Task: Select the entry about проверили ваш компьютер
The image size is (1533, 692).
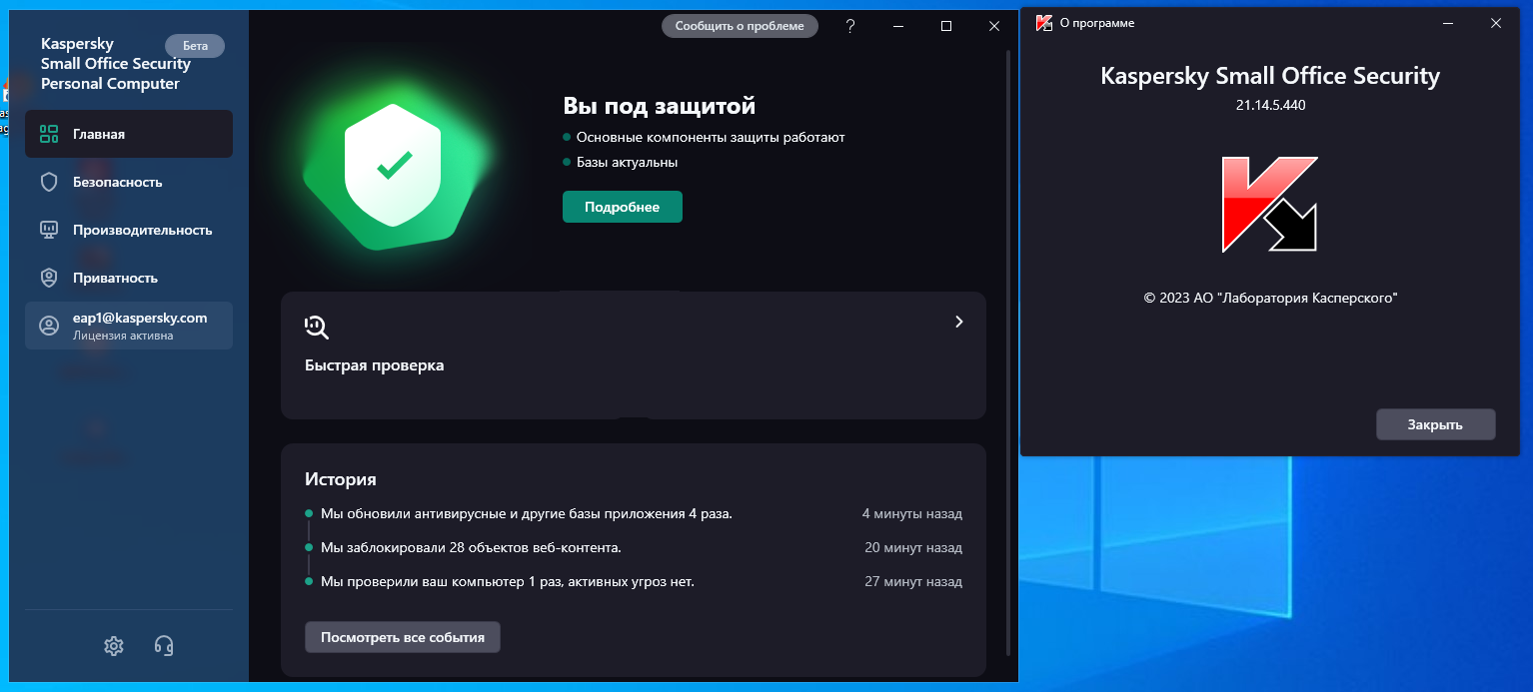Action: click(x=508, y=581)
